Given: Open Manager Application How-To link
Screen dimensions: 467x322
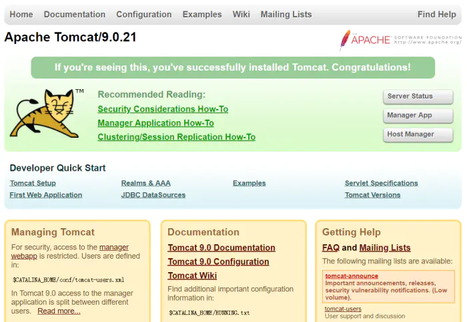Looking at the screenshot, I should click(x=155, y=123).
